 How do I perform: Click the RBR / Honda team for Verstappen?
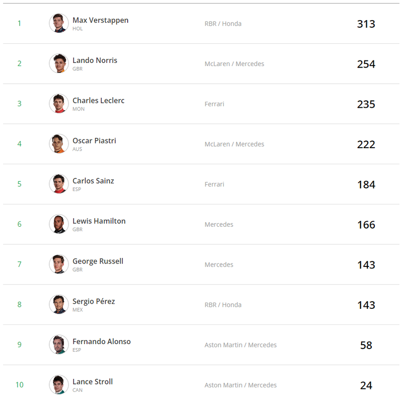223,24
